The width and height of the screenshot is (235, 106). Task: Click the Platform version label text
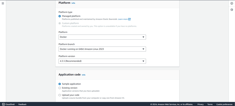tap(67, 56)
